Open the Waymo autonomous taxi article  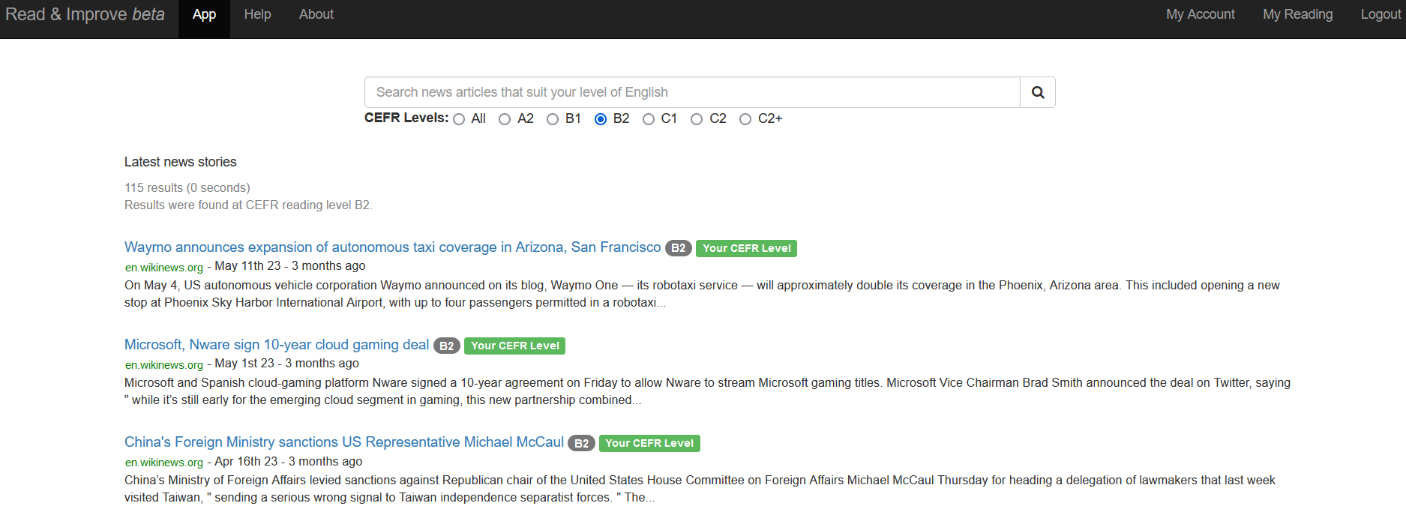(392, 247)
